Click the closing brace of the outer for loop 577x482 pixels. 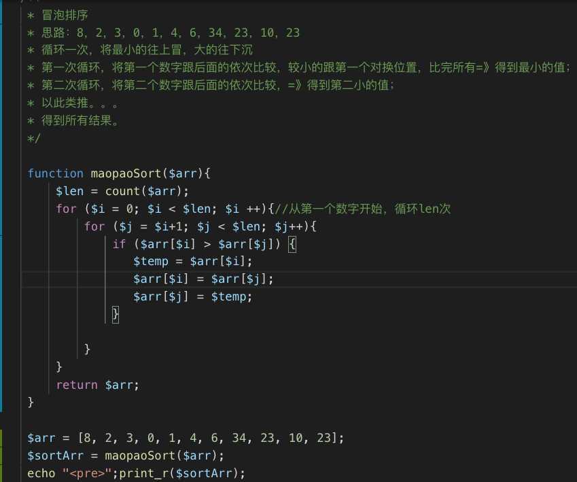point(59,366)
